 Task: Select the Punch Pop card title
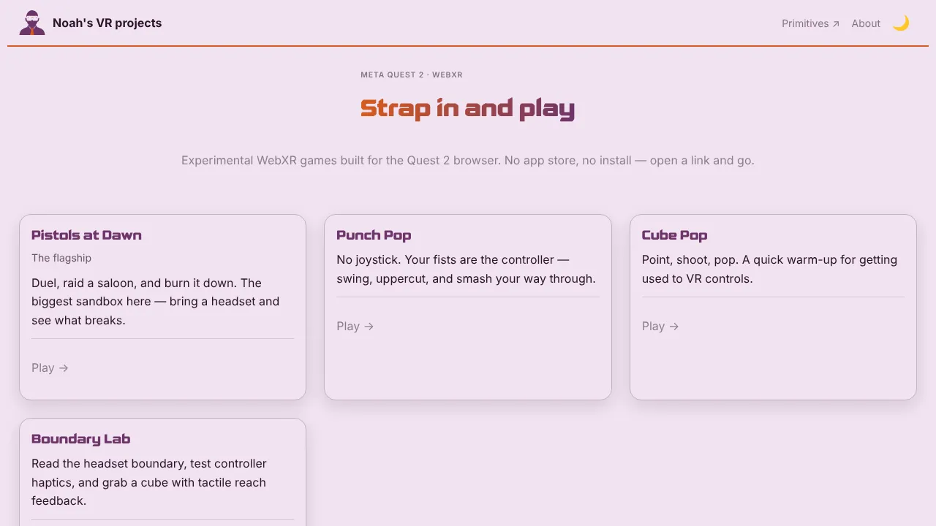click(374, 235)
